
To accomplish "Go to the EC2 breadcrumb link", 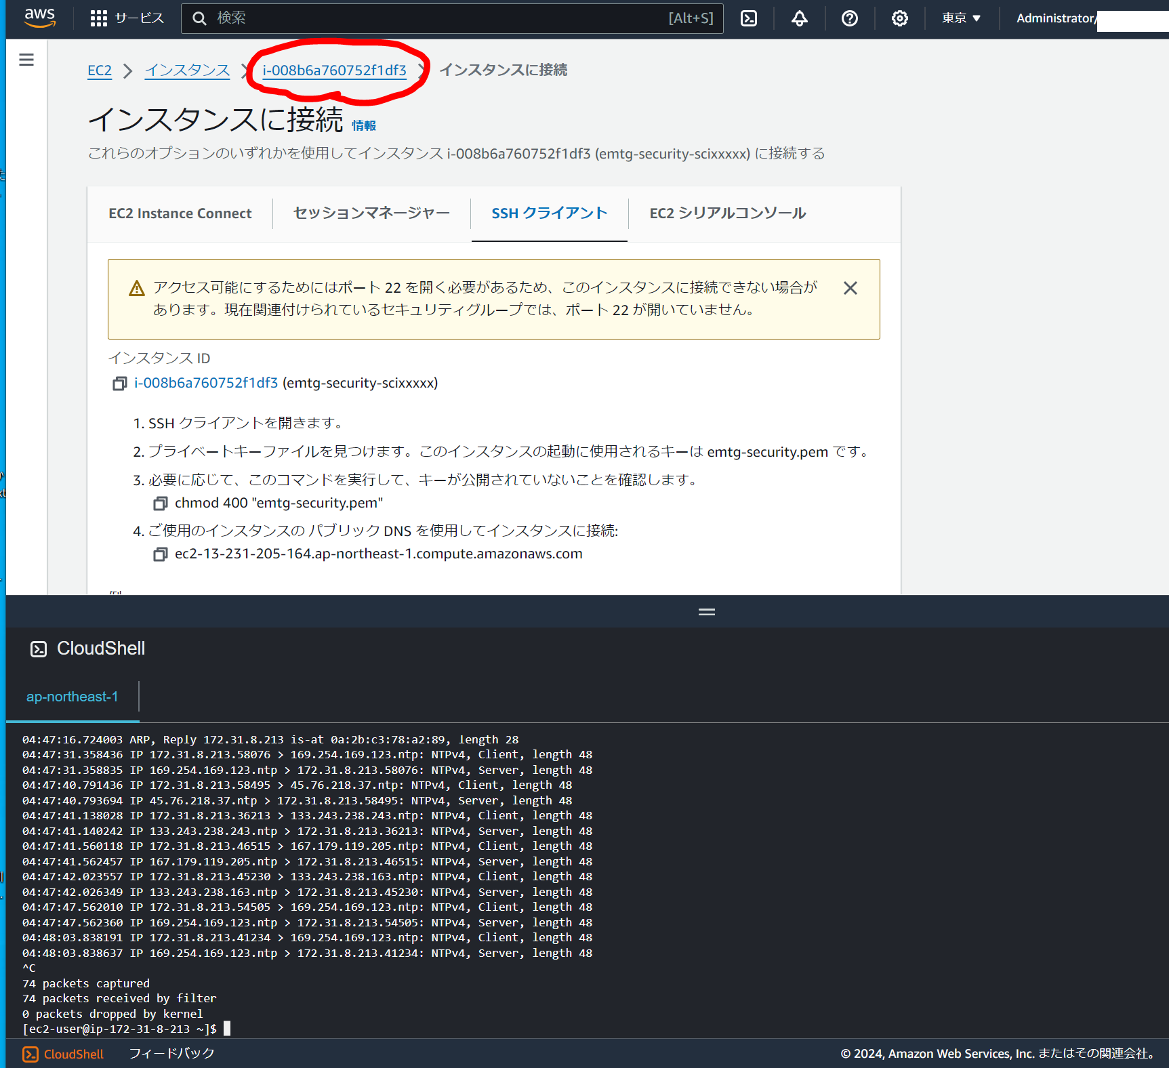I will (x=100, y=70).
